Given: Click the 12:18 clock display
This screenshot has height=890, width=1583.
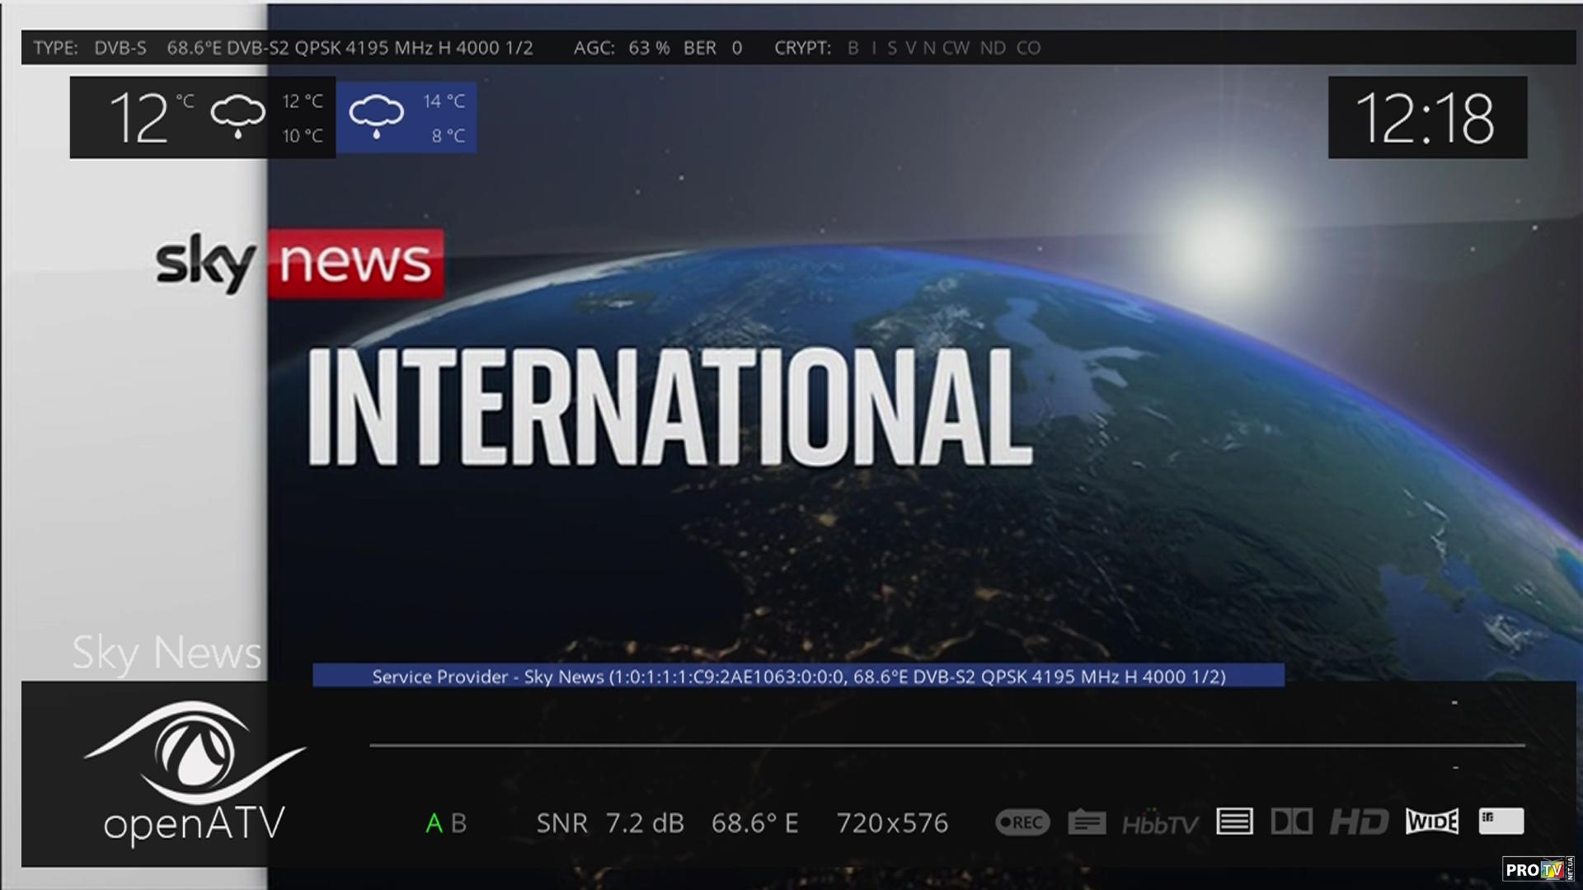Looking at the screenshot, I should pos(1426,118).
